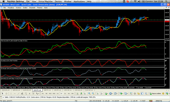Screen dimensions: 170x102
Task: Toggle the Terminal panel icon
Action: coord(142,94)
